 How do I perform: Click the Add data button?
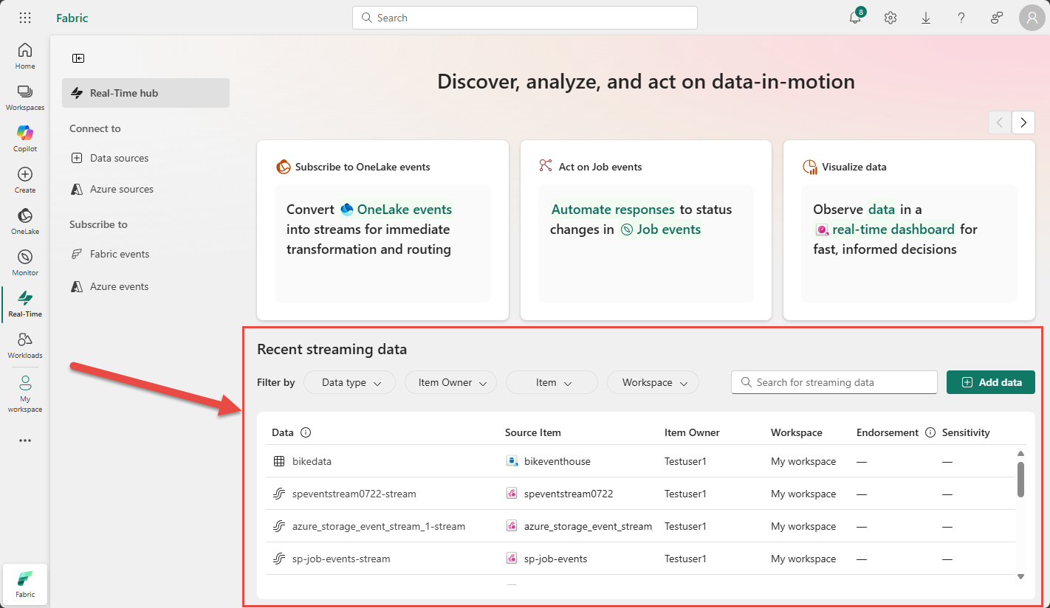pyautogui.click(x=991, y=382)
